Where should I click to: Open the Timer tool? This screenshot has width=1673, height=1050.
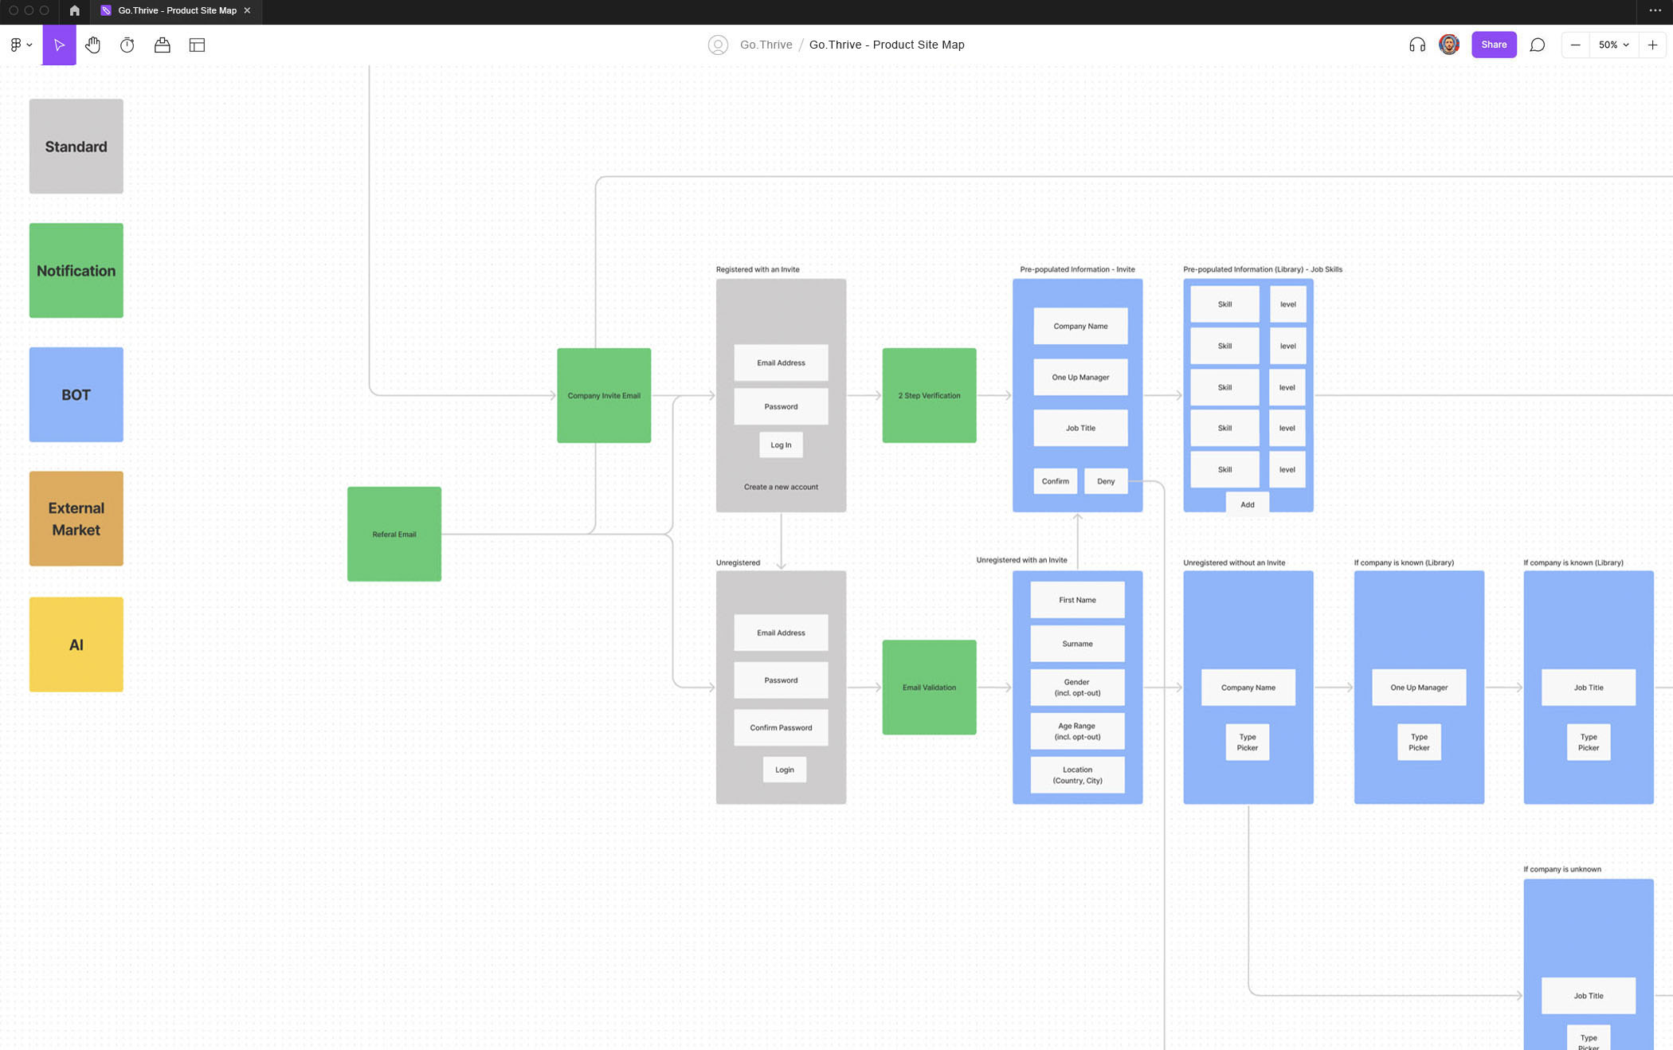pos(127,45)
